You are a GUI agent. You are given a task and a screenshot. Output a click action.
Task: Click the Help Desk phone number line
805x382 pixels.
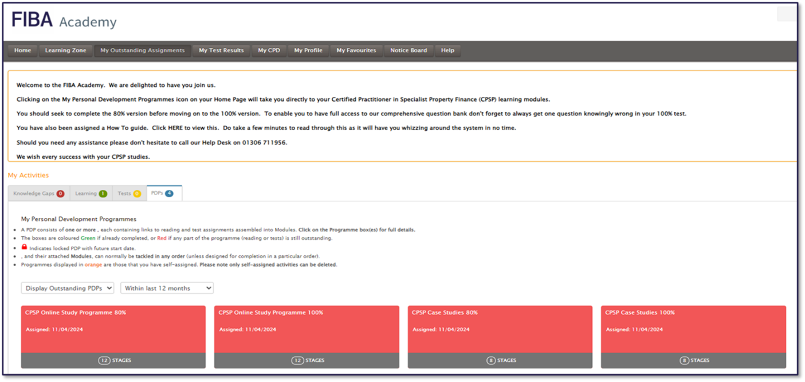pos(152,142)
